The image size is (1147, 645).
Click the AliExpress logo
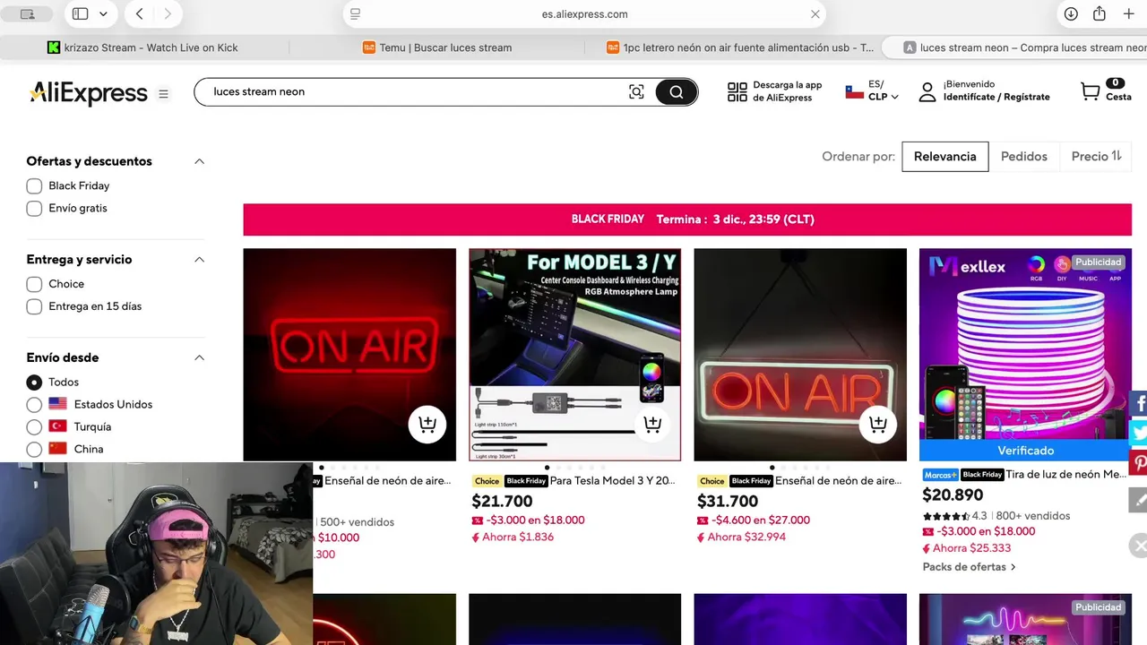pos(88,92)
